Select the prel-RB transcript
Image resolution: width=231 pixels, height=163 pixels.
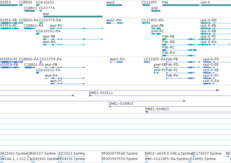pyautogui.click(x=156, y=28)
